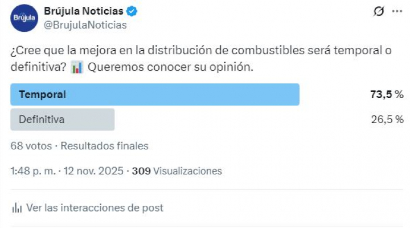Screen dimensions: 410x228
Task: Open the three-dot more options menu
Action: [x=396, y=12]
